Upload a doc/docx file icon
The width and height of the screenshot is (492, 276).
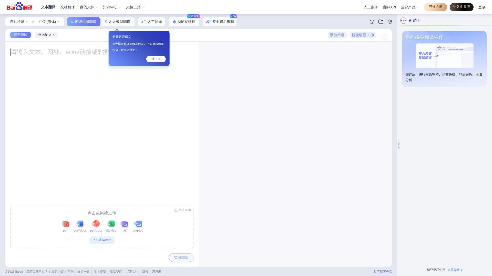coord(80,224)
